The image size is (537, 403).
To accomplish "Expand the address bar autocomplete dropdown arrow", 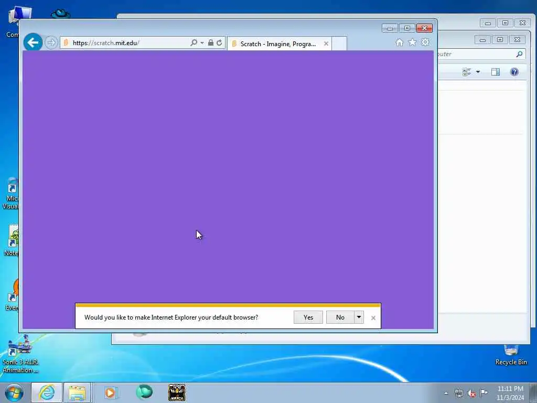I will (x=202, y=43).
